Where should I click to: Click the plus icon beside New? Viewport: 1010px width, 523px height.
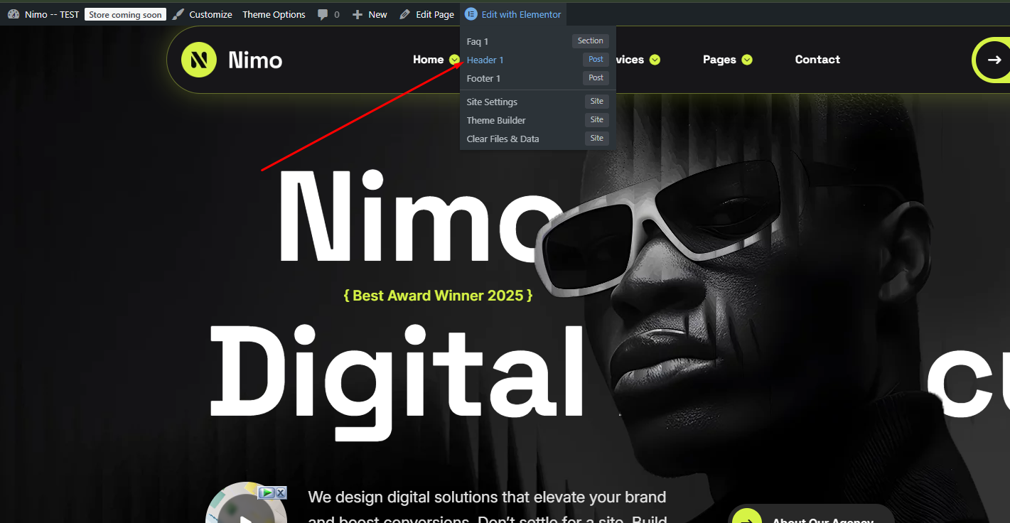(358, 14)
